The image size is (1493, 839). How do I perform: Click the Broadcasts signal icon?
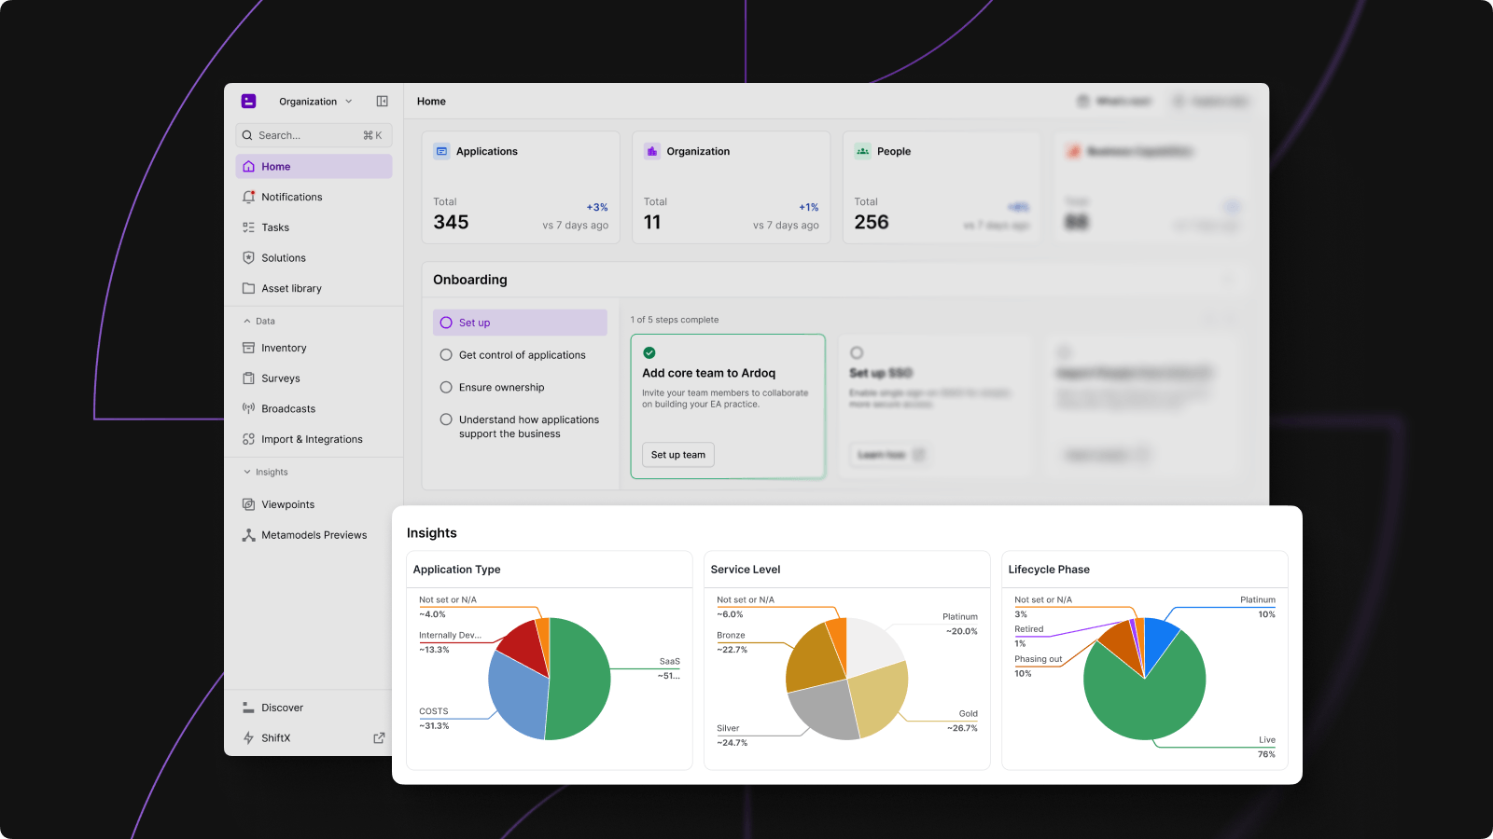[249, 408]
